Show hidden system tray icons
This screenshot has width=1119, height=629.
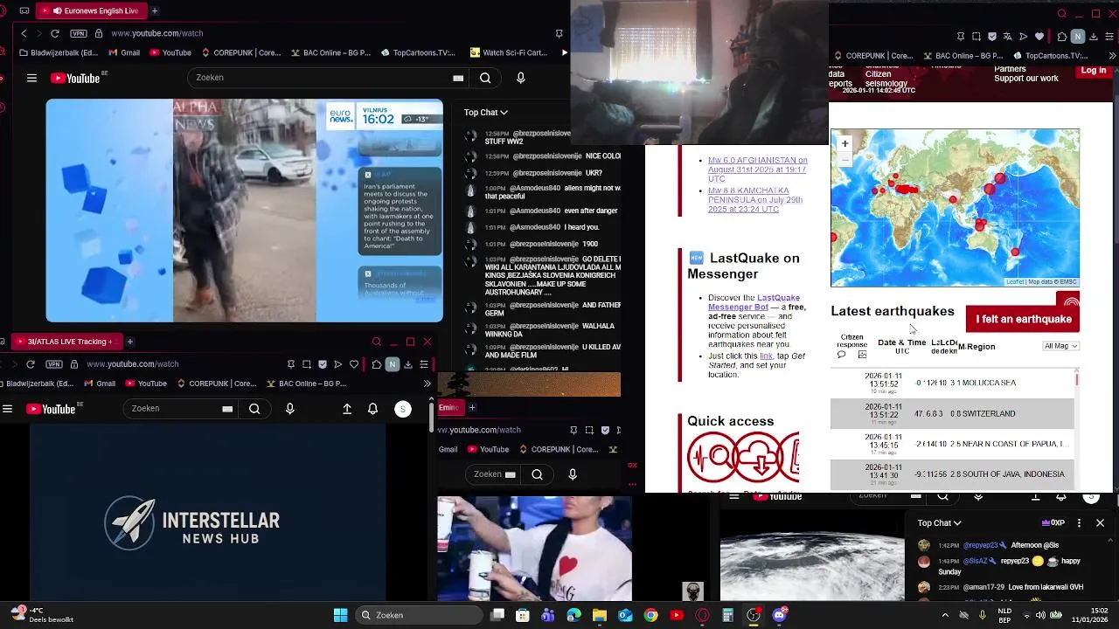(x=945, y=615)
